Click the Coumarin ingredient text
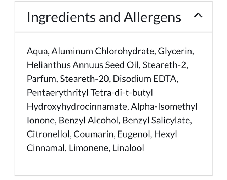 coord(93,134)
